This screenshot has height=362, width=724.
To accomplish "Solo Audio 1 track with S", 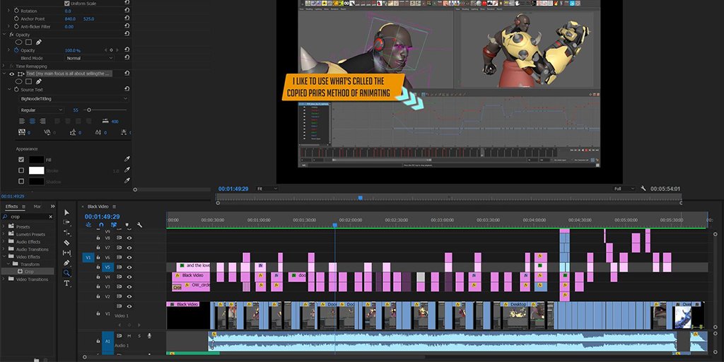I will point(139,336).
